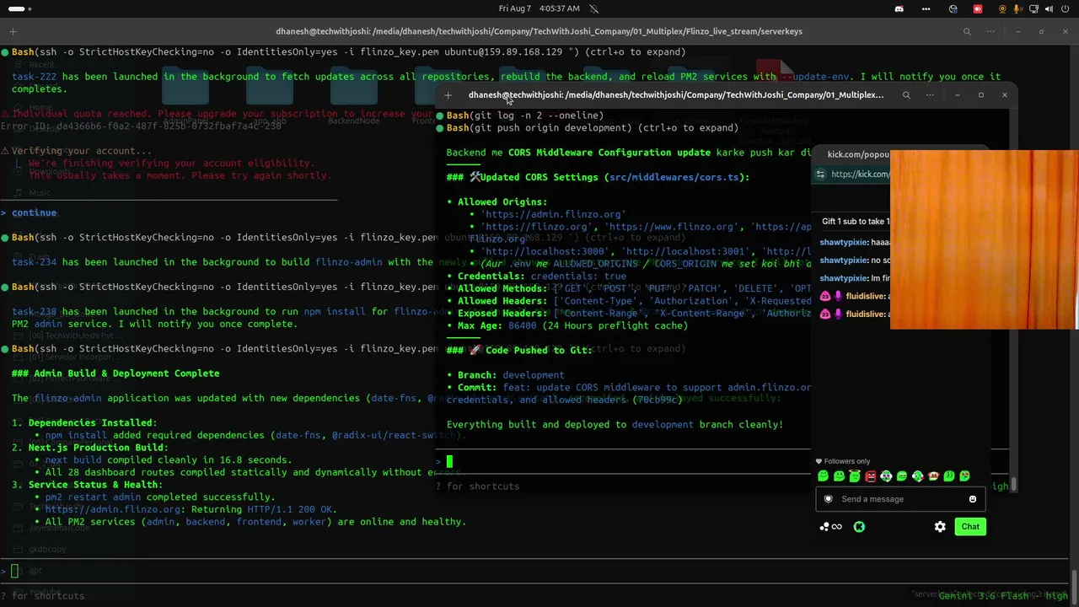Click the three-dots tray overflow icon in top bar

click(925, 8)
